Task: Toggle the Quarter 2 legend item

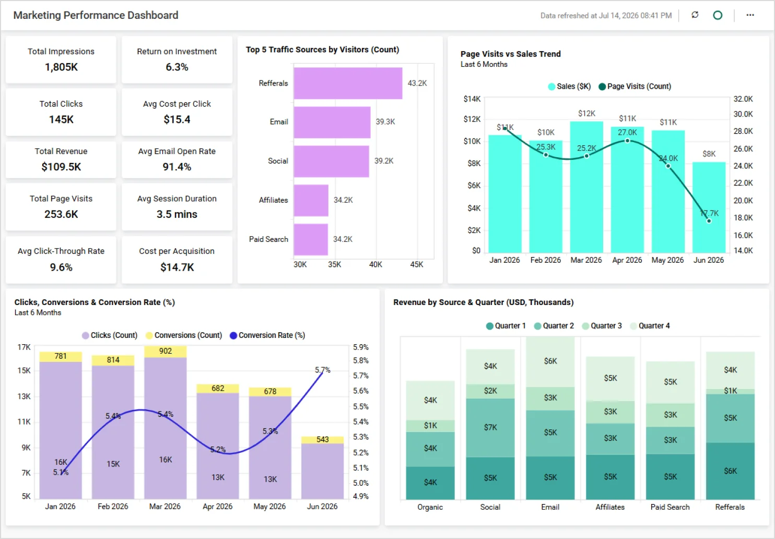Action: (554, 326)
